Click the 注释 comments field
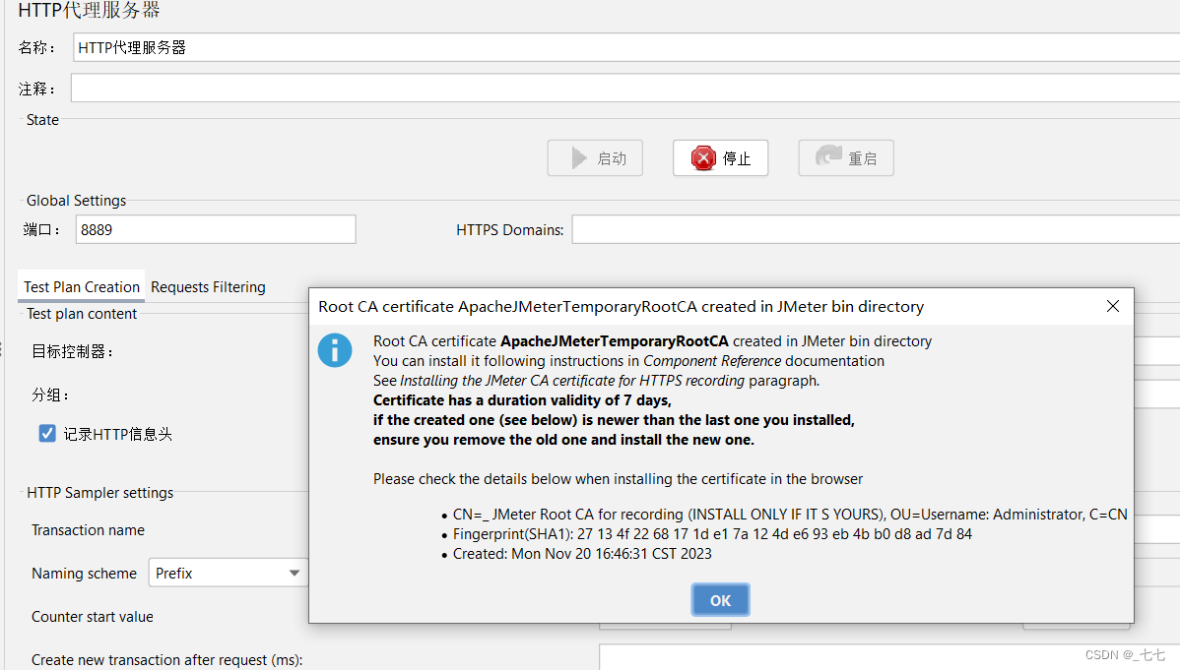This screenshot has width=1180, height=670. click(625, 88)
